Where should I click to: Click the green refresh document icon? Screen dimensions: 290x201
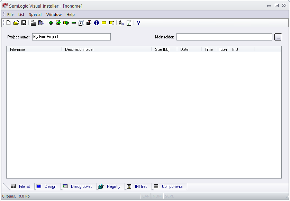click(x=129, y=23)
